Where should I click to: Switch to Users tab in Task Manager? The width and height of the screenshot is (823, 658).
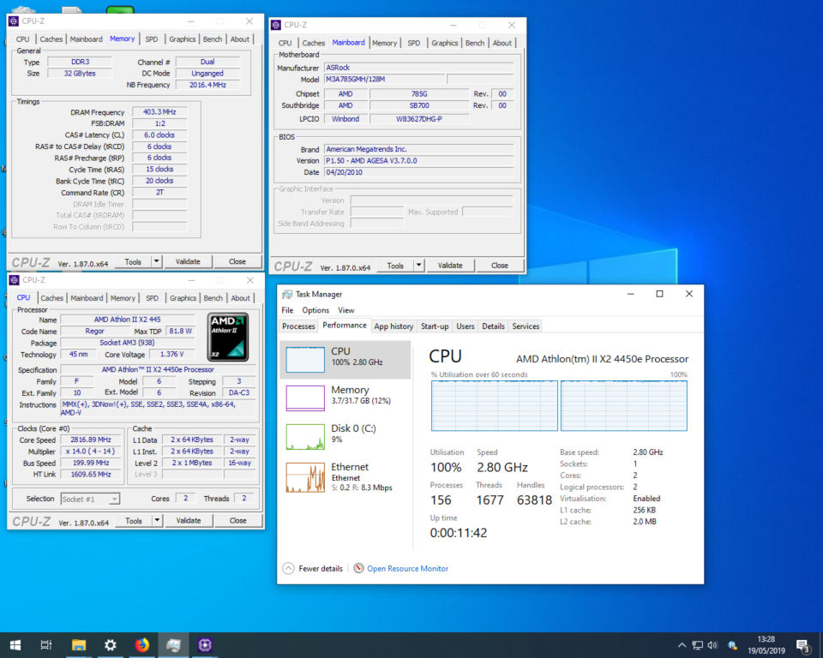(x=465, y=326)
